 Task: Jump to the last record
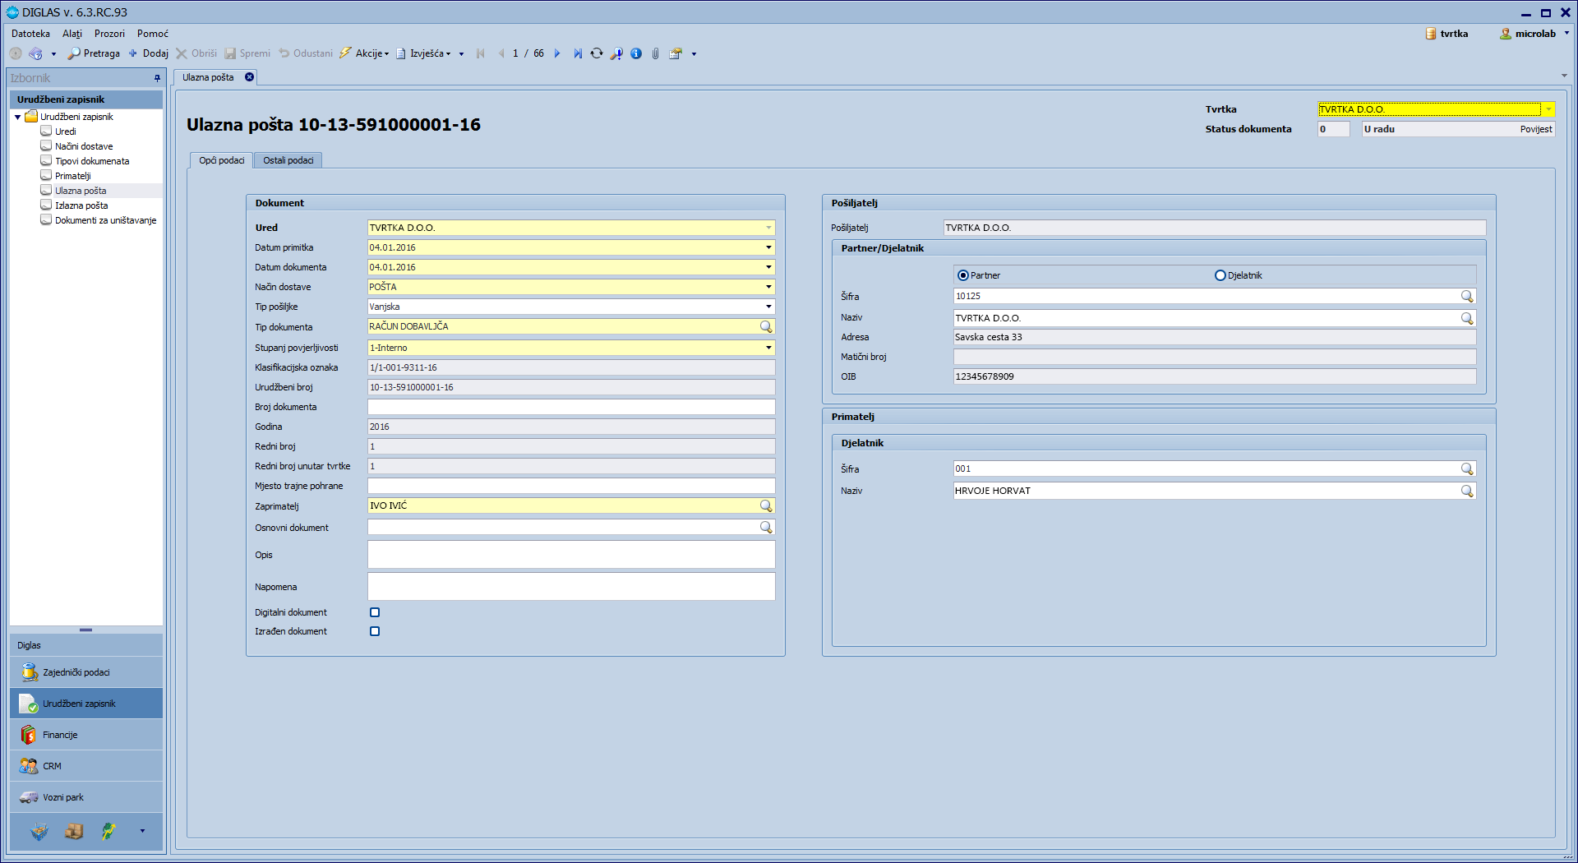577,53
